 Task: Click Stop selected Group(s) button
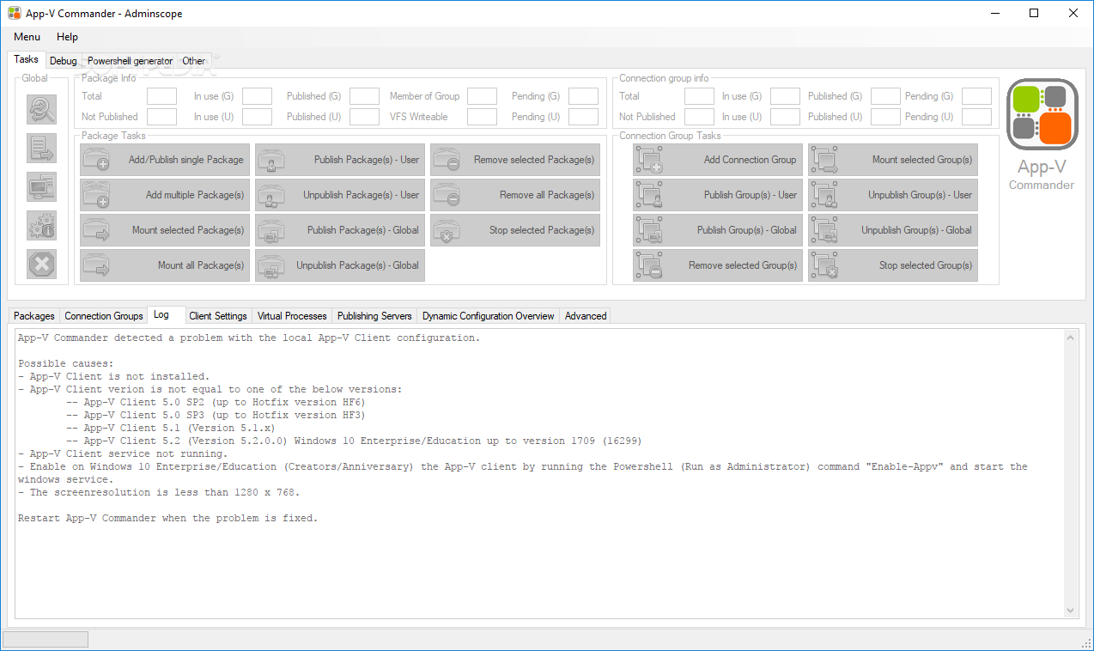[893, 265]
